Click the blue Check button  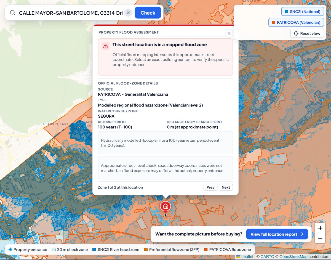(148, 13)
